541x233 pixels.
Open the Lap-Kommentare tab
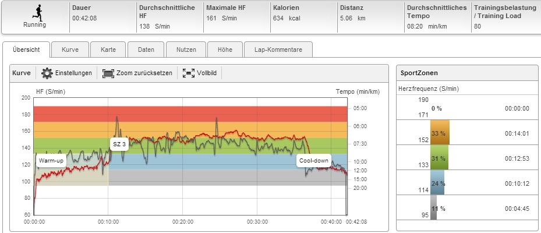coord(278,50)
